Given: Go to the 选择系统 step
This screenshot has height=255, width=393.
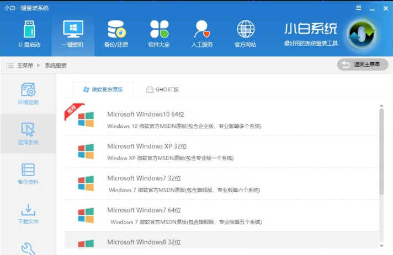Looking at the screenshot, I should [28, 133].
